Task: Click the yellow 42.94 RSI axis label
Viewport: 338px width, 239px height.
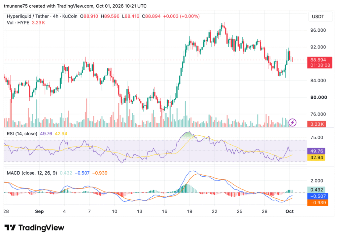Action: click(316, 157)
